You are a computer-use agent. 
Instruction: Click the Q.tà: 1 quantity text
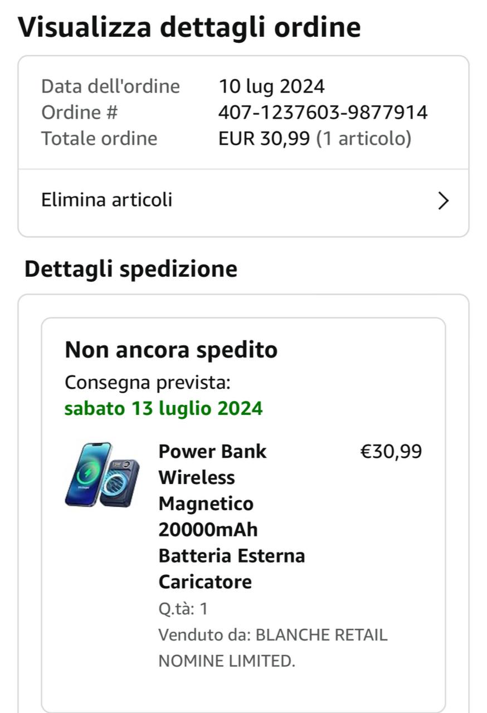click(183, 609)
